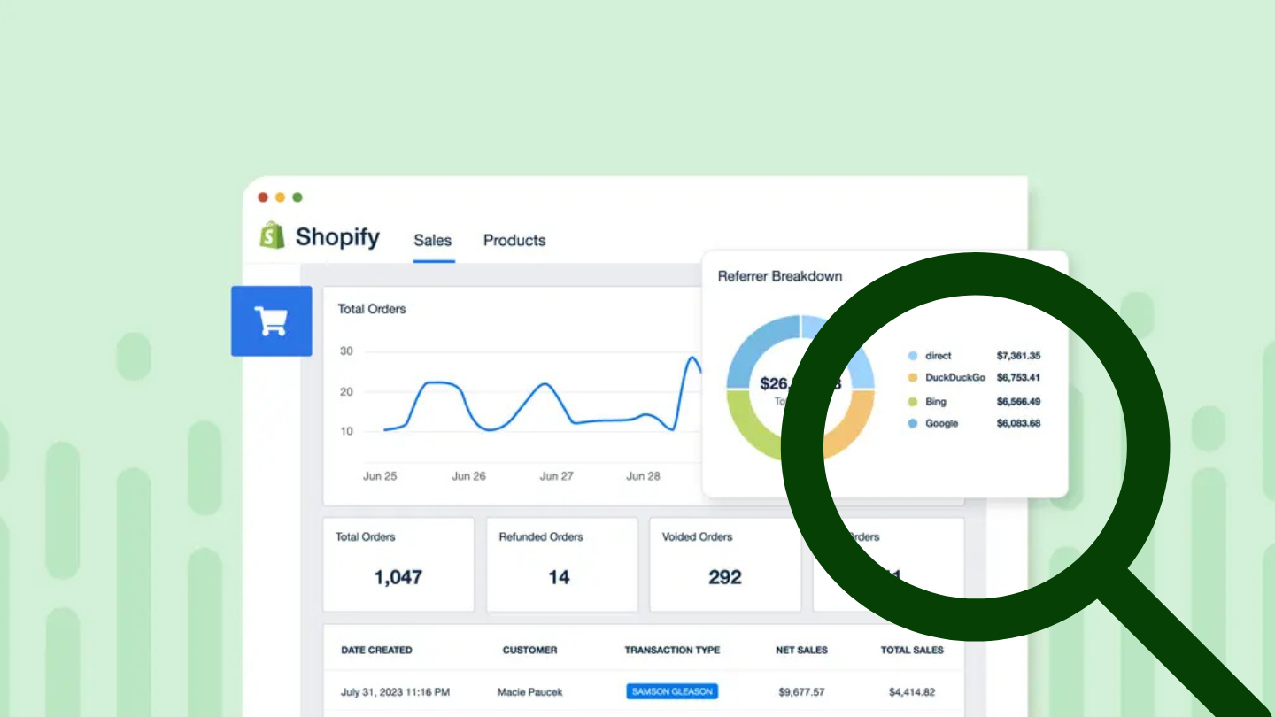Click the Refunded Orders card showing 14

tap(561, 564)
